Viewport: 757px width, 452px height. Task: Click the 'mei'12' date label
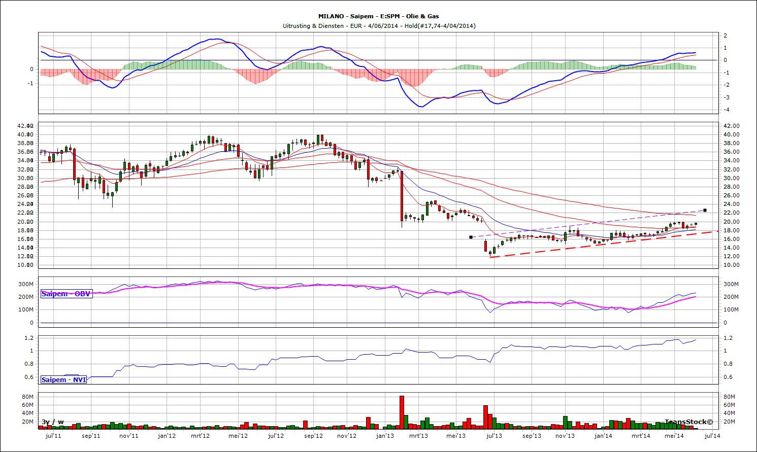(238, 435)
